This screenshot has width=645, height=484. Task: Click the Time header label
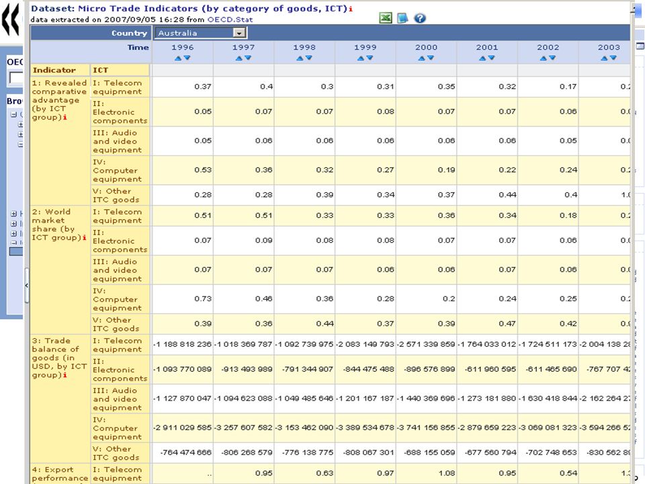[138, 47]
